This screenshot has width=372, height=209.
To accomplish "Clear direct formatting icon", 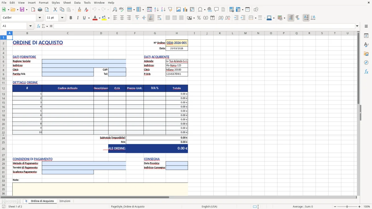I will tap(86, 10).
